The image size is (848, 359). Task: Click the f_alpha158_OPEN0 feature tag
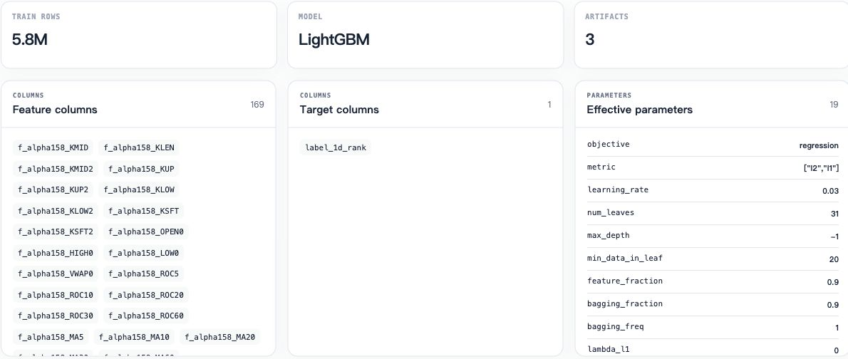[x=146, y=232]
